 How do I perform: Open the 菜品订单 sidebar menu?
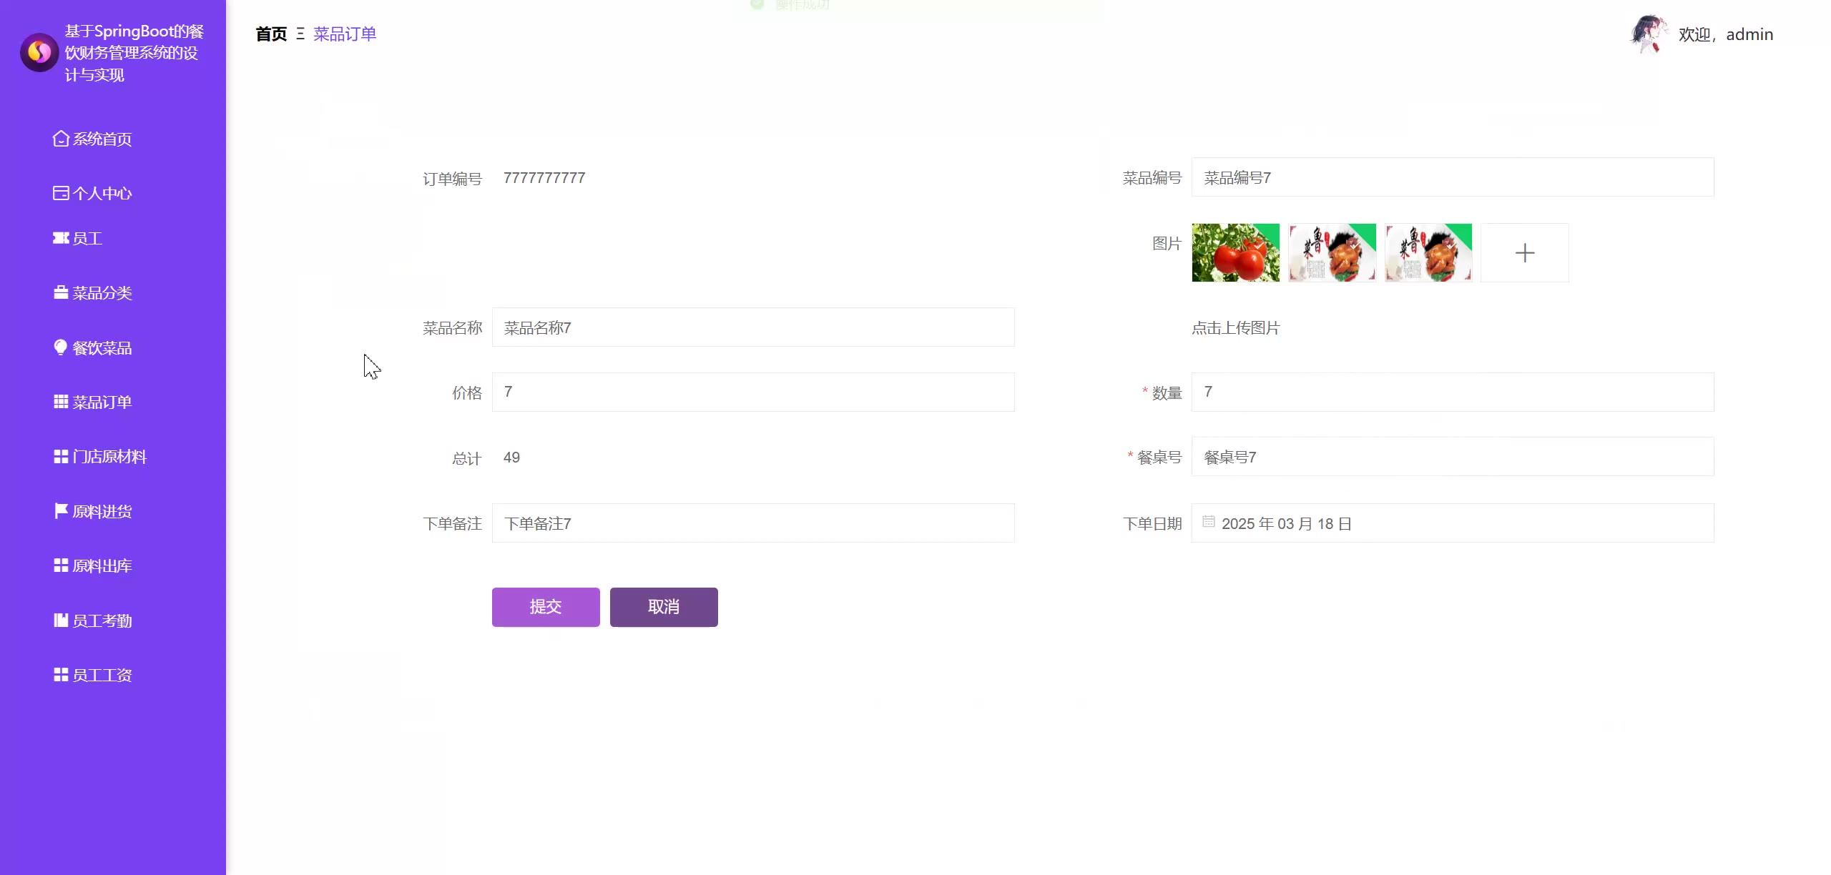(102, 402)
